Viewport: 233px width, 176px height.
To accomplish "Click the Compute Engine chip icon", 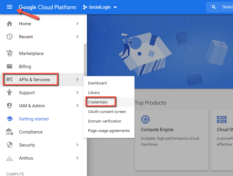I will 145,119.
